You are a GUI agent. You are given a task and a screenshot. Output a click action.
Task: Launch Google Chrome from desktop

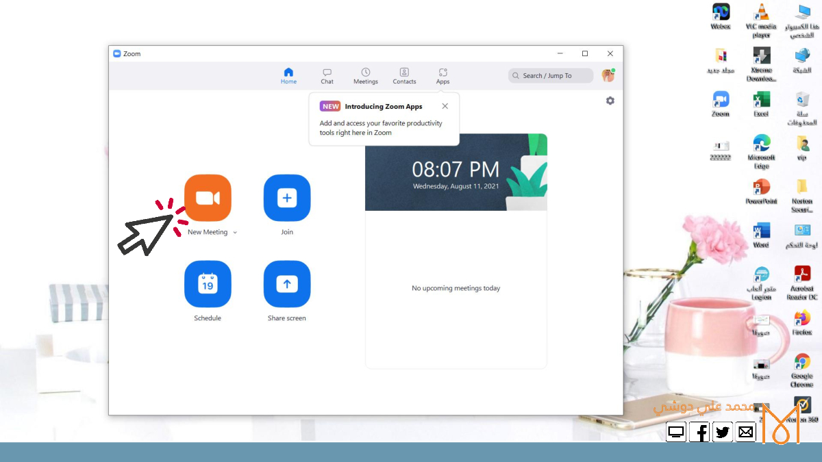tap(802, 362)
